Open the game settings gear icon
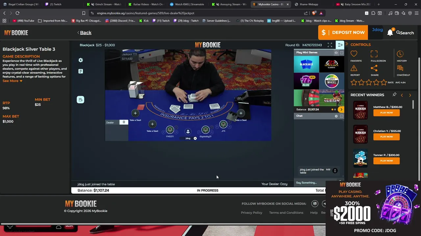 pos(81,60)
